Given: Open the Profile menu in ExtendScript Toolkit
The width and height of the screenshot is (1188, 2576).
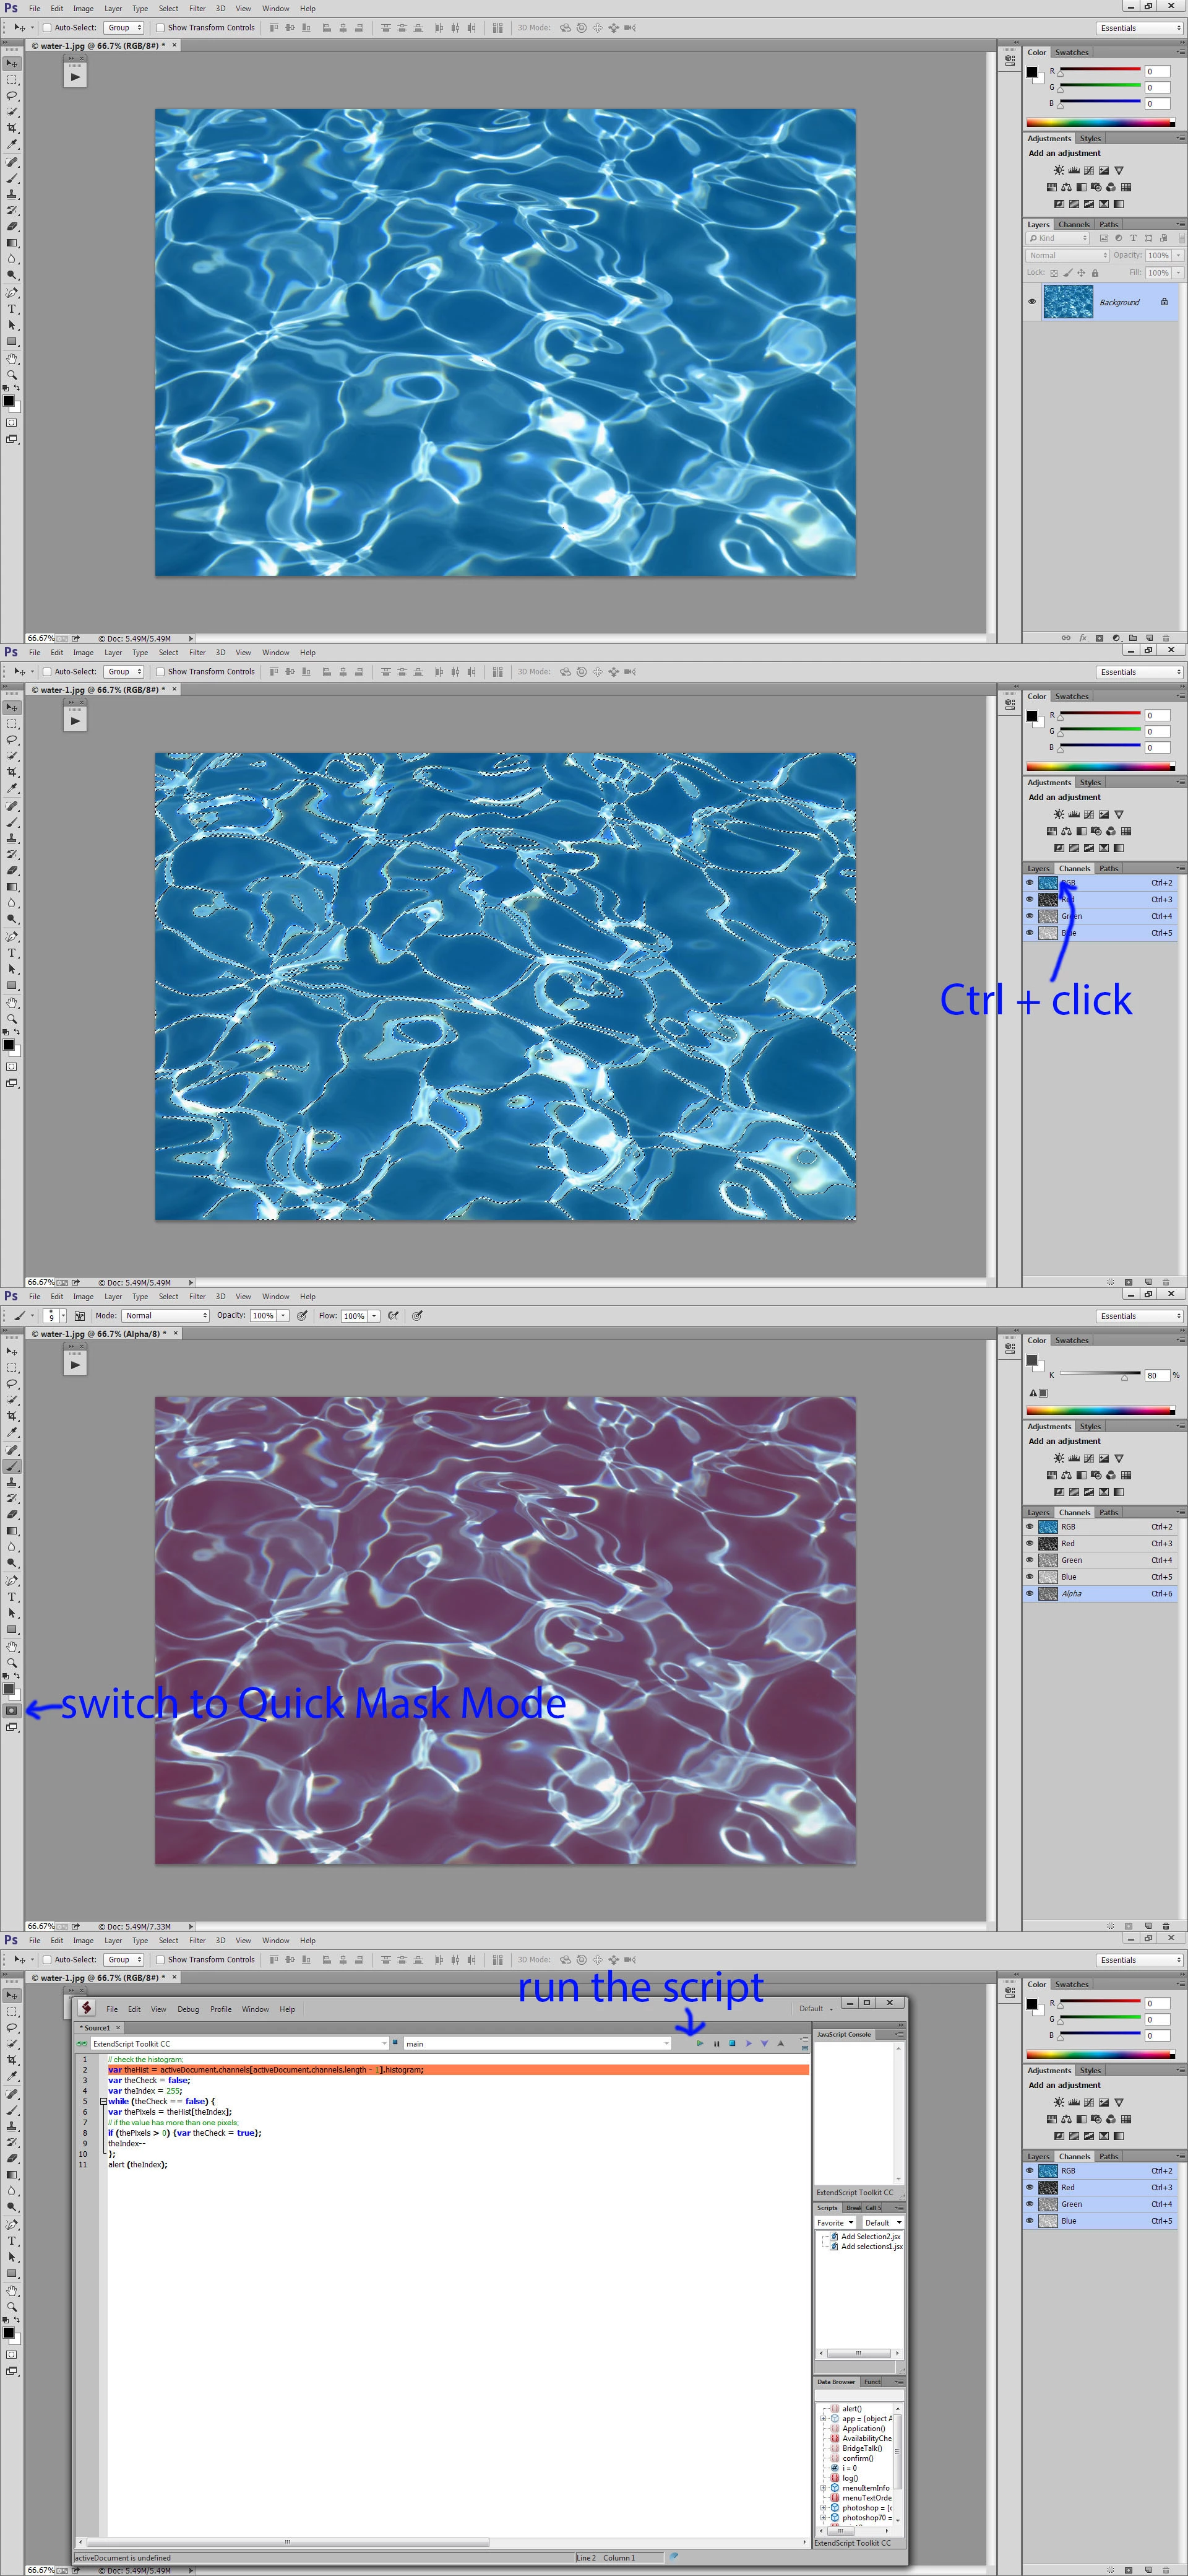Looking at the screenshot, I should [x=221, y=2009].
